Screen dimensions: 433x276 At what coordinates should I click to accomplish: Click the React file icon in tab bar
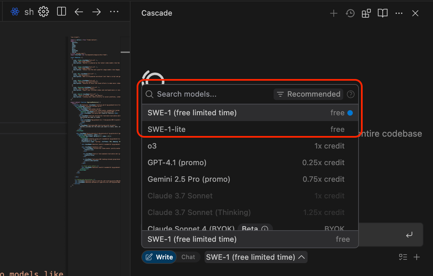(15, 12)
